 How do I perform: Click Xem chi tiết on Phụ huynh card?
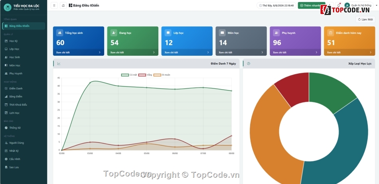[x=280, y=52]
